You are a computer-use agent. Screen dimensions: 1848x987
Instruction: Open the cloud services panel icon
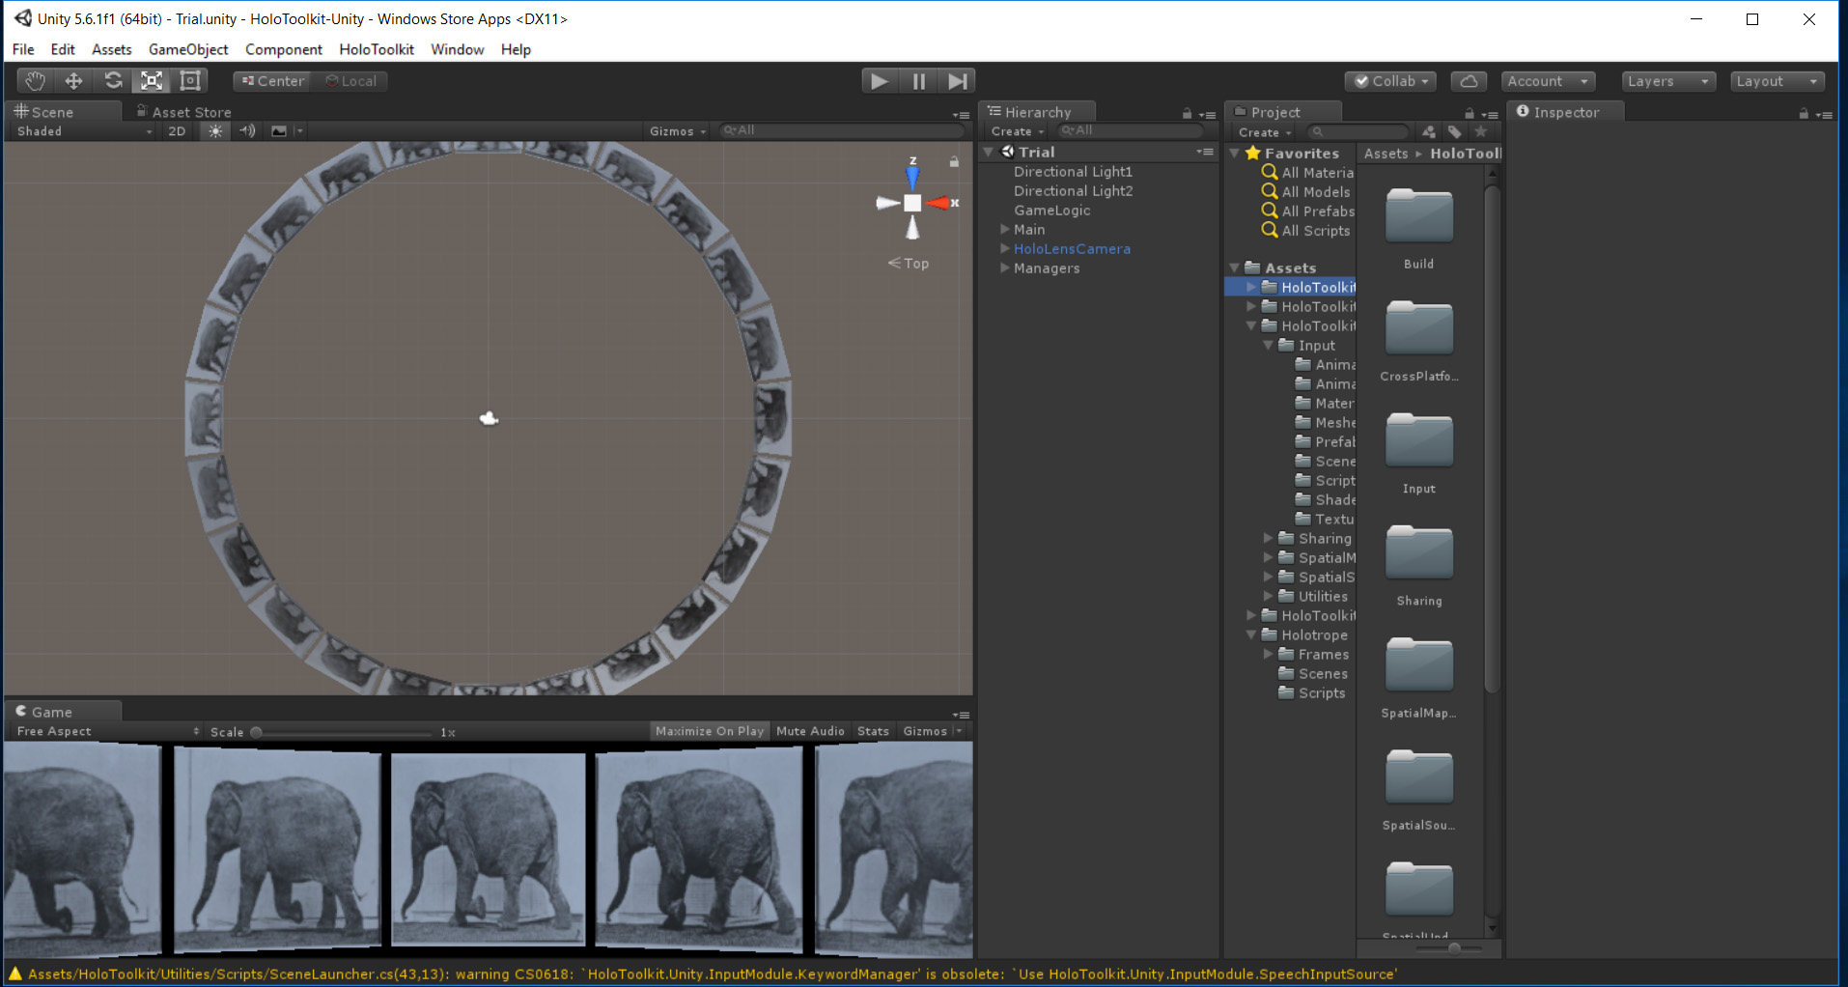click(x=1468, y=81)
